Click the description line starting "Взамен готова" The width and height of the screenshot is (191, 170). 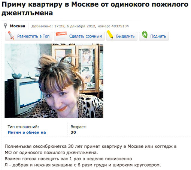pyautogui.click(x=68, y=159)
